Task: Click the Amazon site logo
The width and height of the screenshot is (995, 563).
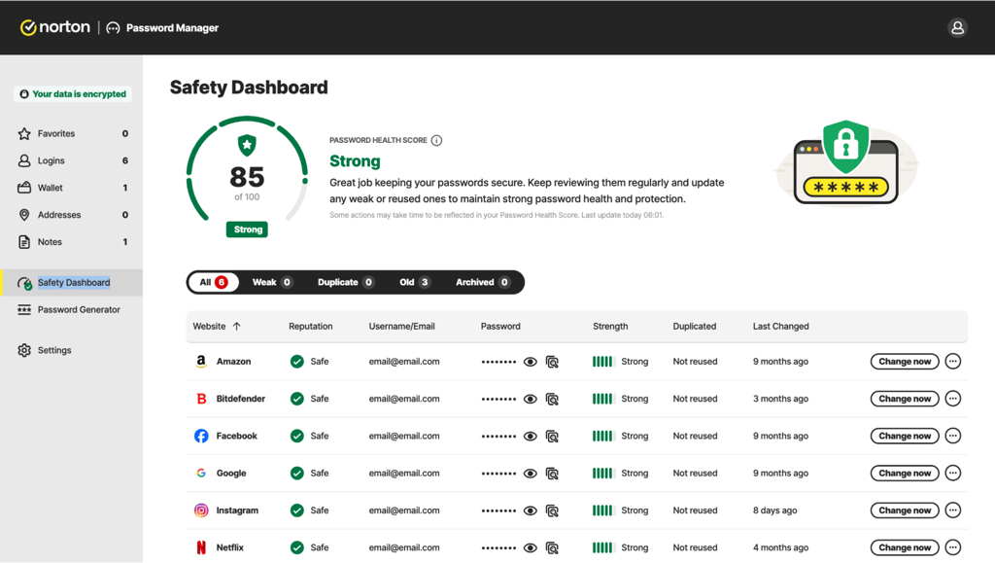Action: [201, 361]
